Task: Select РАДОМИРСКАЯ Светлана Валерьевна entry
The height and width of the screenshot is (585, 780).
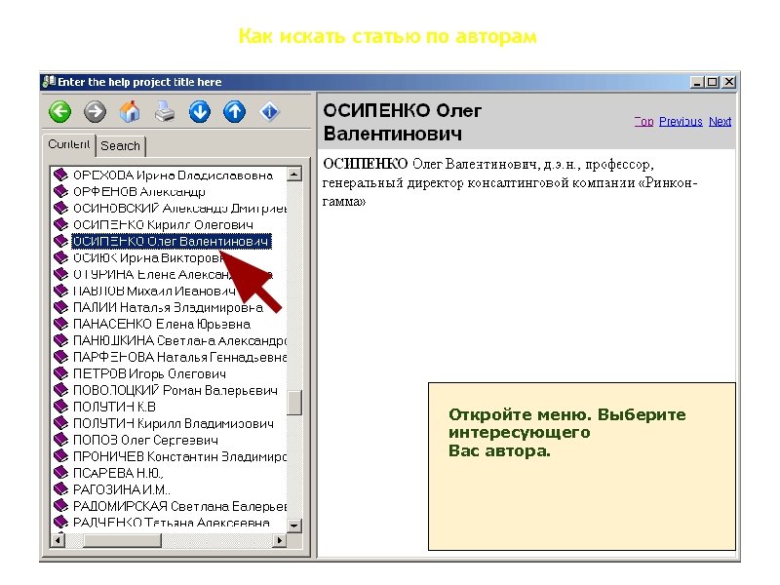Action: click(x=180, y=506)
